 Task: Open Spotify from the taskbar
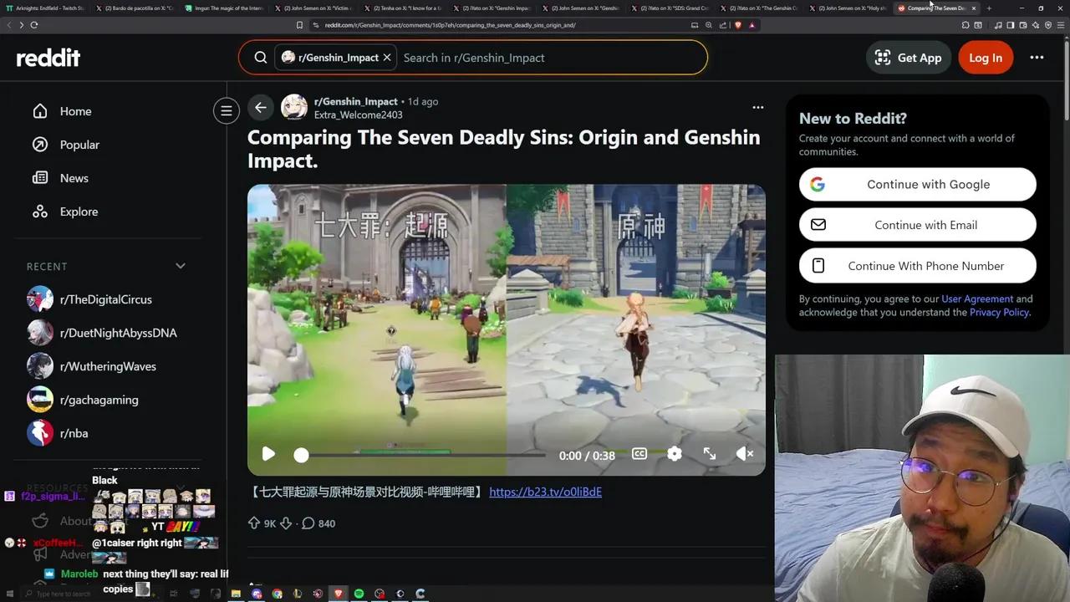(359, 594)
